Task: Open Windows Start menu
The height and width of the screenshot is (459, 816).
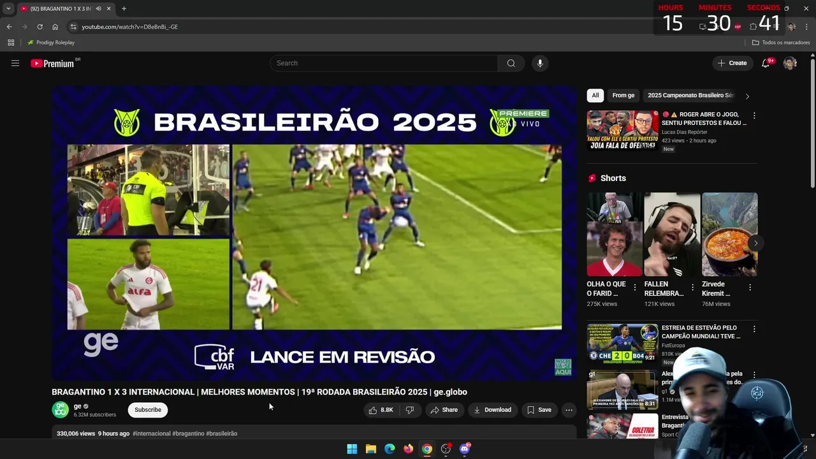Action: click(x=352, y=449)
